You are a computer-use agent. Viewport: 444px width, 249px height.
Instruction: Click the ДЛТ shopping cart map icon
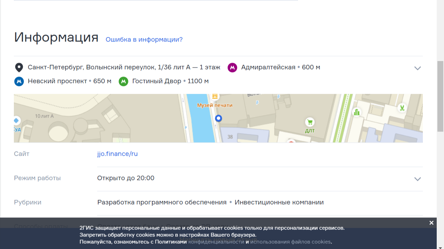[x=310, y=122]
